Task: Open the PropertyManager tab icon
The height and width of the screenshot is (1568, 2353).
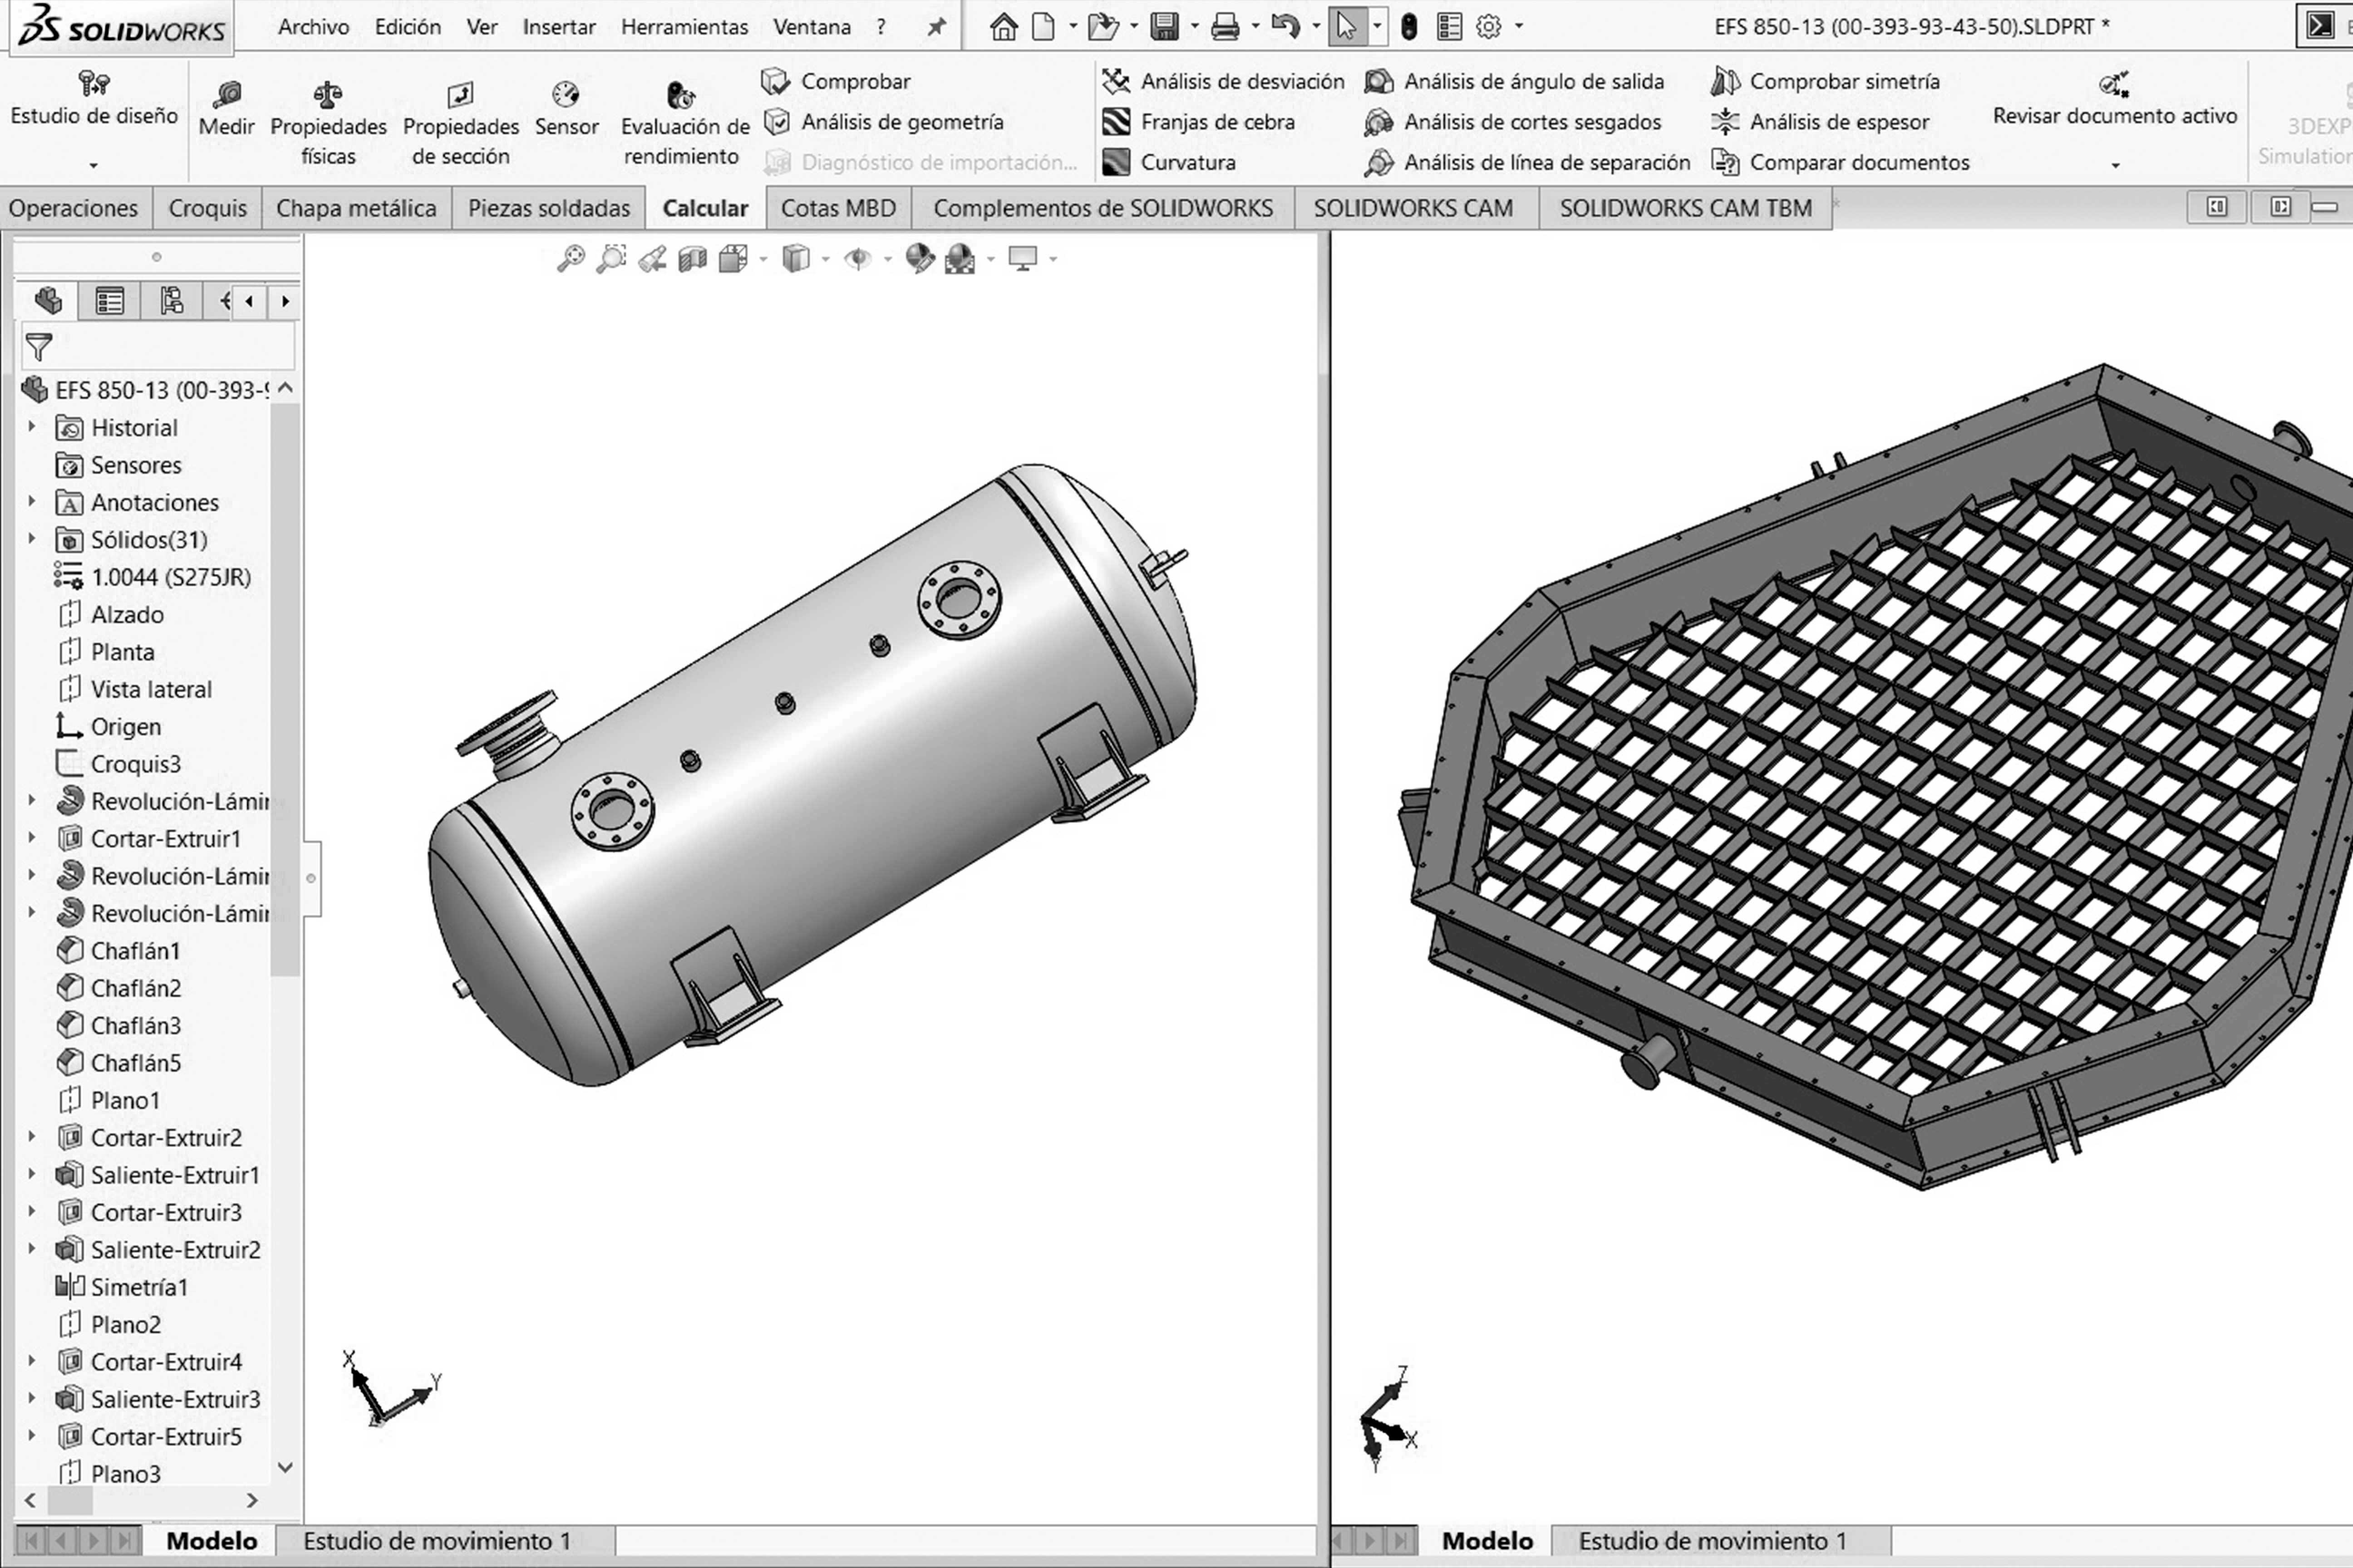Action: point(109,301)
